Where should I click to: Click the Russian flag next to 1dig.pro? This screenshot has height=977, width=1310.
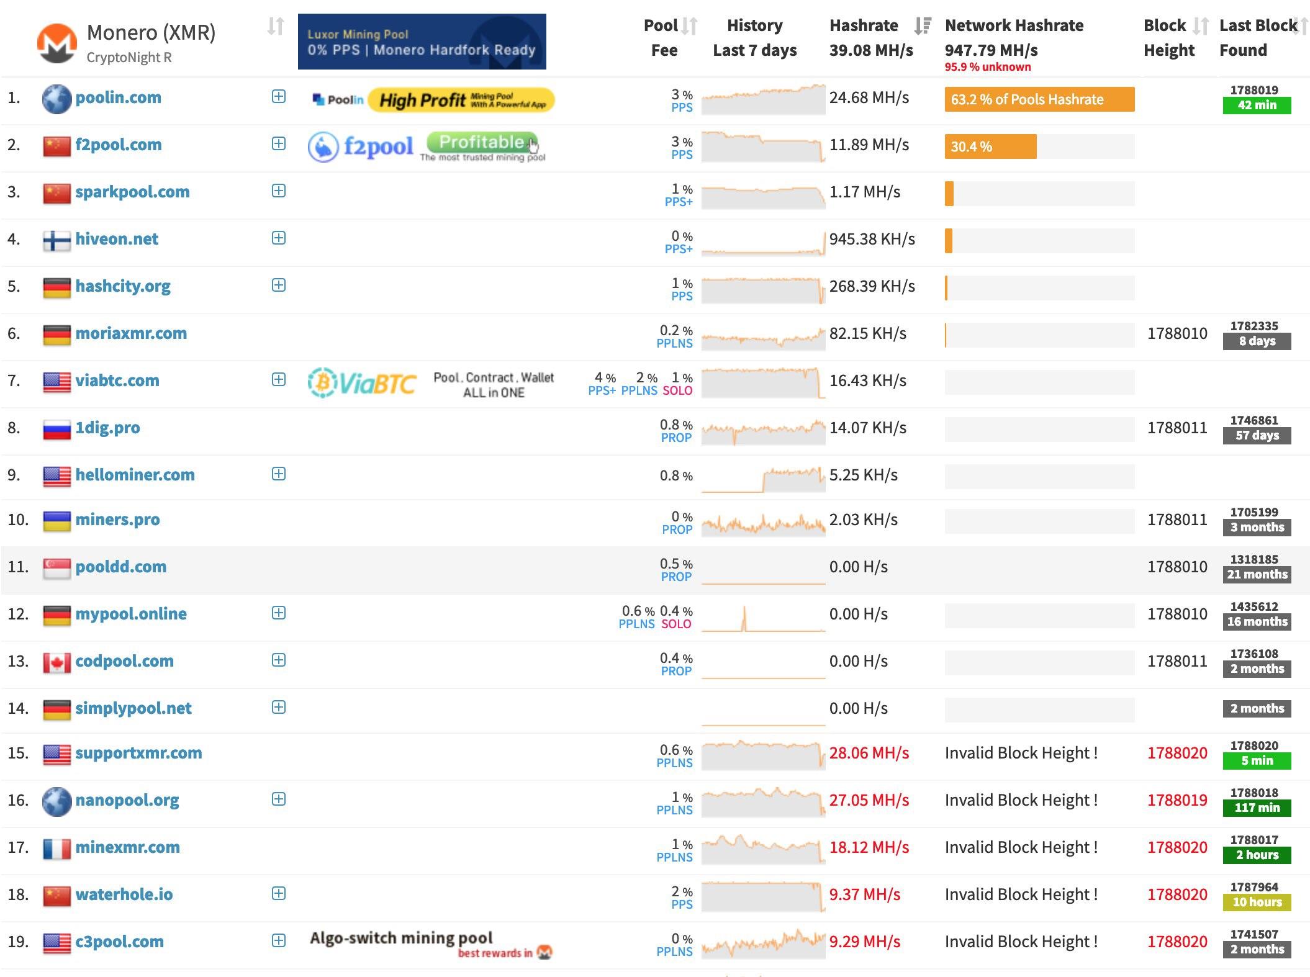point(57,430)
